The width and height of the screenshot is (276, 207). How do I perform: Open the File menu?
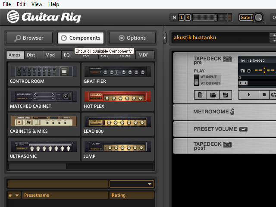[7, 4]
